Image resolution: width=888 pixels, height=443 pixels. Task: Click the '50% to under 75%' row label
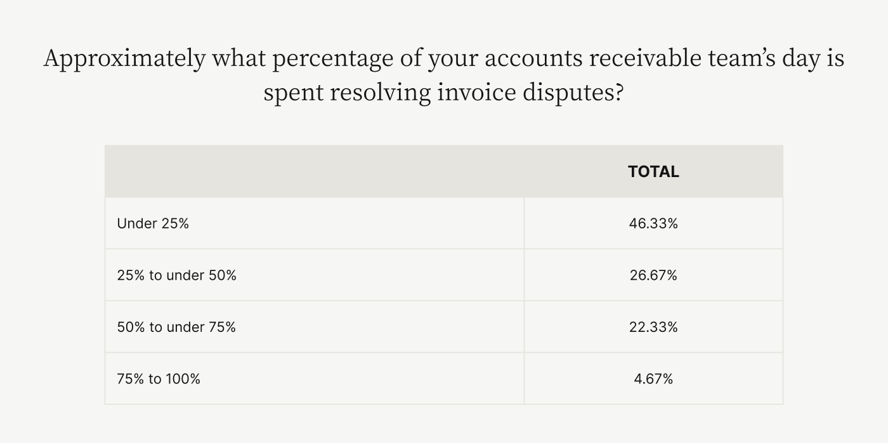point(176,327)
